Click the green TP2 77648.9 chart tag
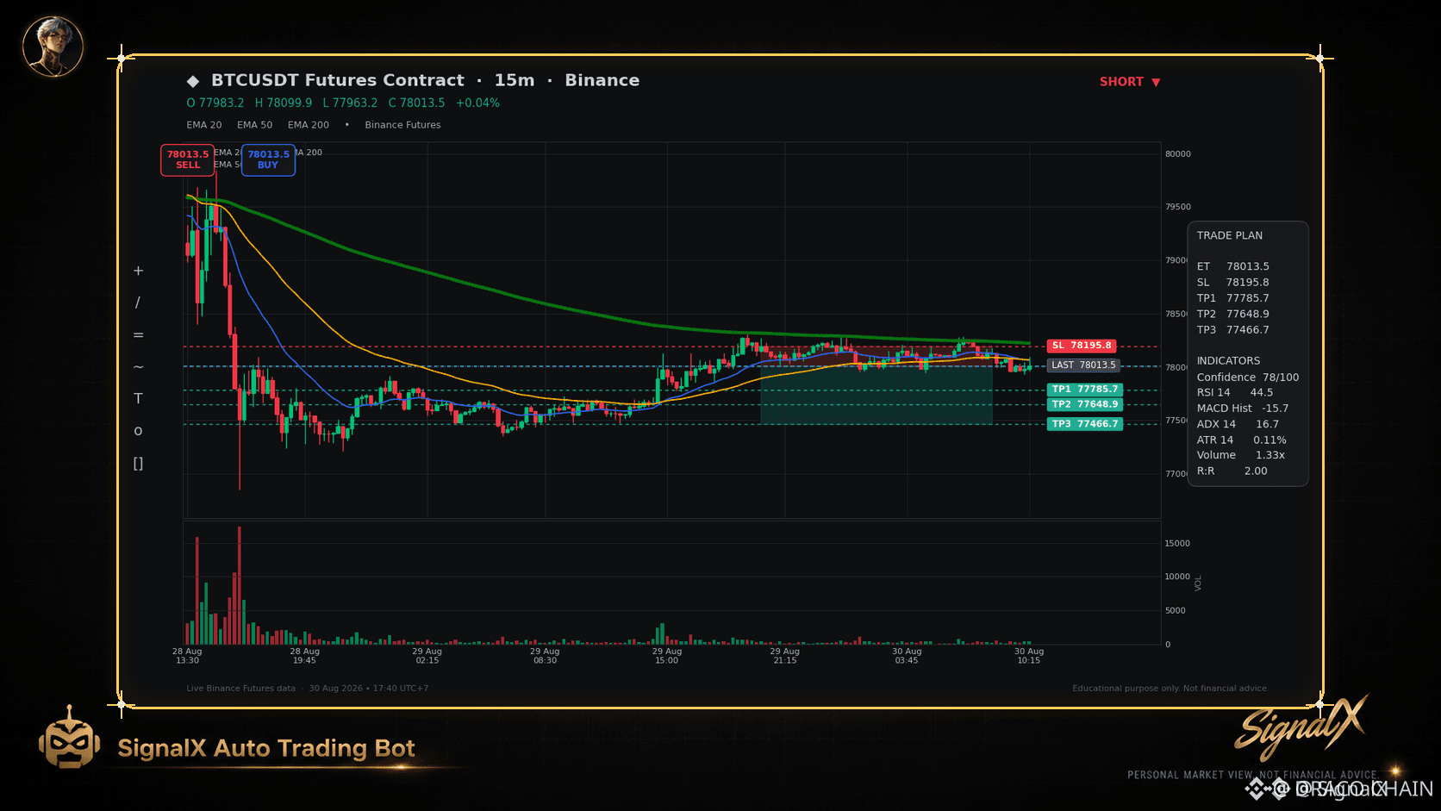The height and width of the screenshot is (811, 1441). pyautogui.click(x=1085, y=404)
